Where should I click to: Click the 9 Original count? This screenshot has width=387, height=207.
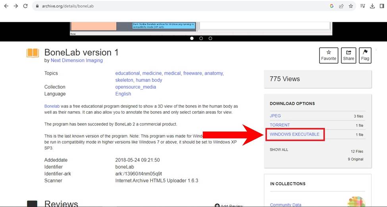[355, 159]
